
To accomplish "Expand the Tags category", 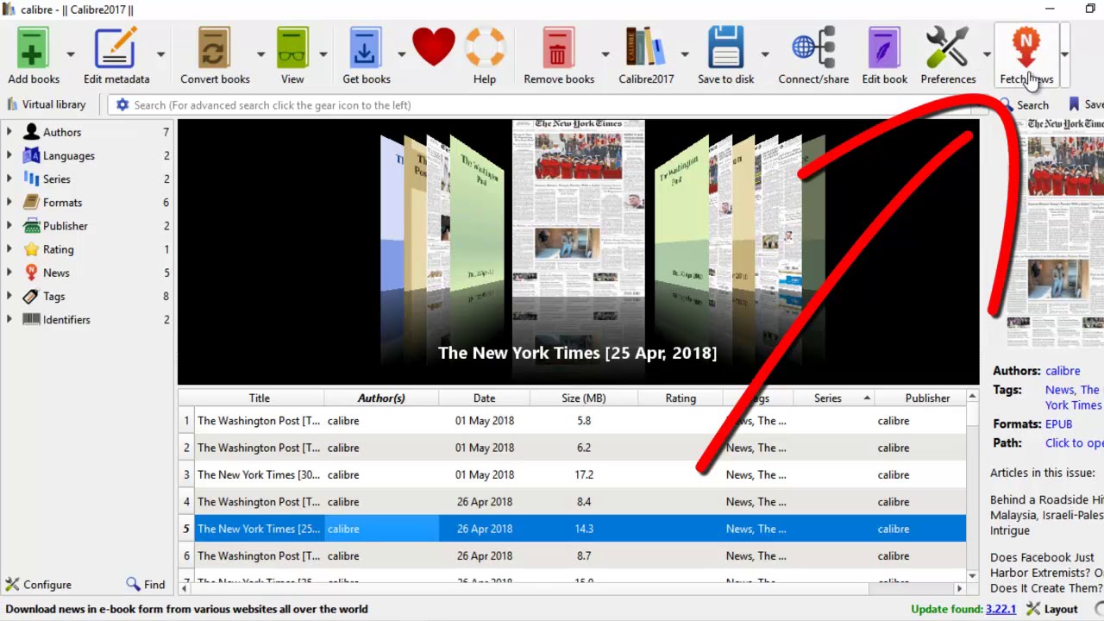I will click(x=9, y=296).
